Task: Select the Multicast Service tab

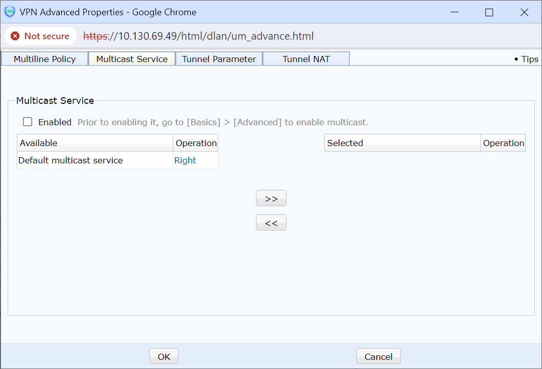Action: point(132,59)
